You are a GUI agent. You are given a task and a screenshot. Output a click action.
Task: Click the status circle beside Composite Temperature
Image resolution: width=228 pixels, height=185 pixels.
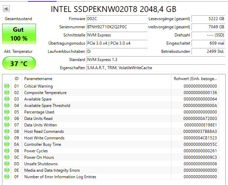[7, 93]
